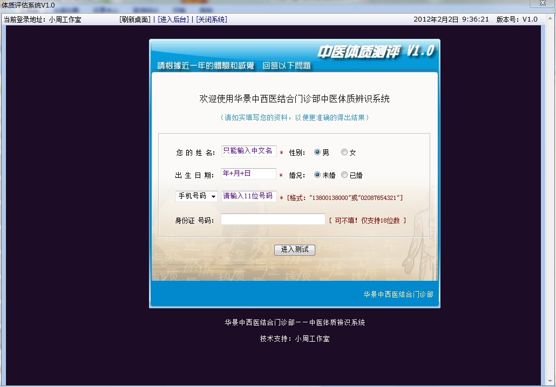The image size is (556, 387).
Task: Click the 进入测试 button
Action: (294, 250)
